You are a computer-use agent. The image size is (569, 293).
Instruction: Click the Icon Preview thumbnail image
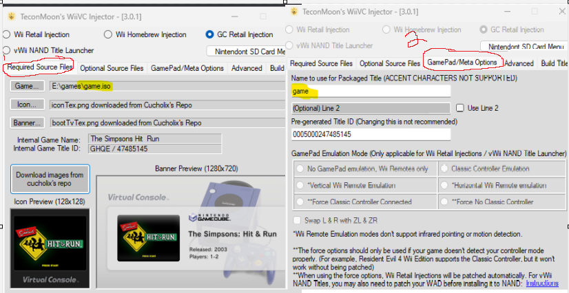pyautogui.click(x=50, y=248)
